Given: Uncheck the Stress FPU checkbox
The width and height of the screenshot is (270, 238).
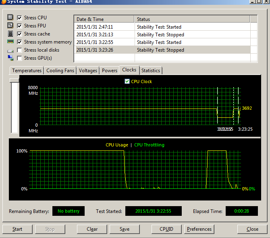Looking at the screenshot, I should pyautogui.click(x=19, y=26).
